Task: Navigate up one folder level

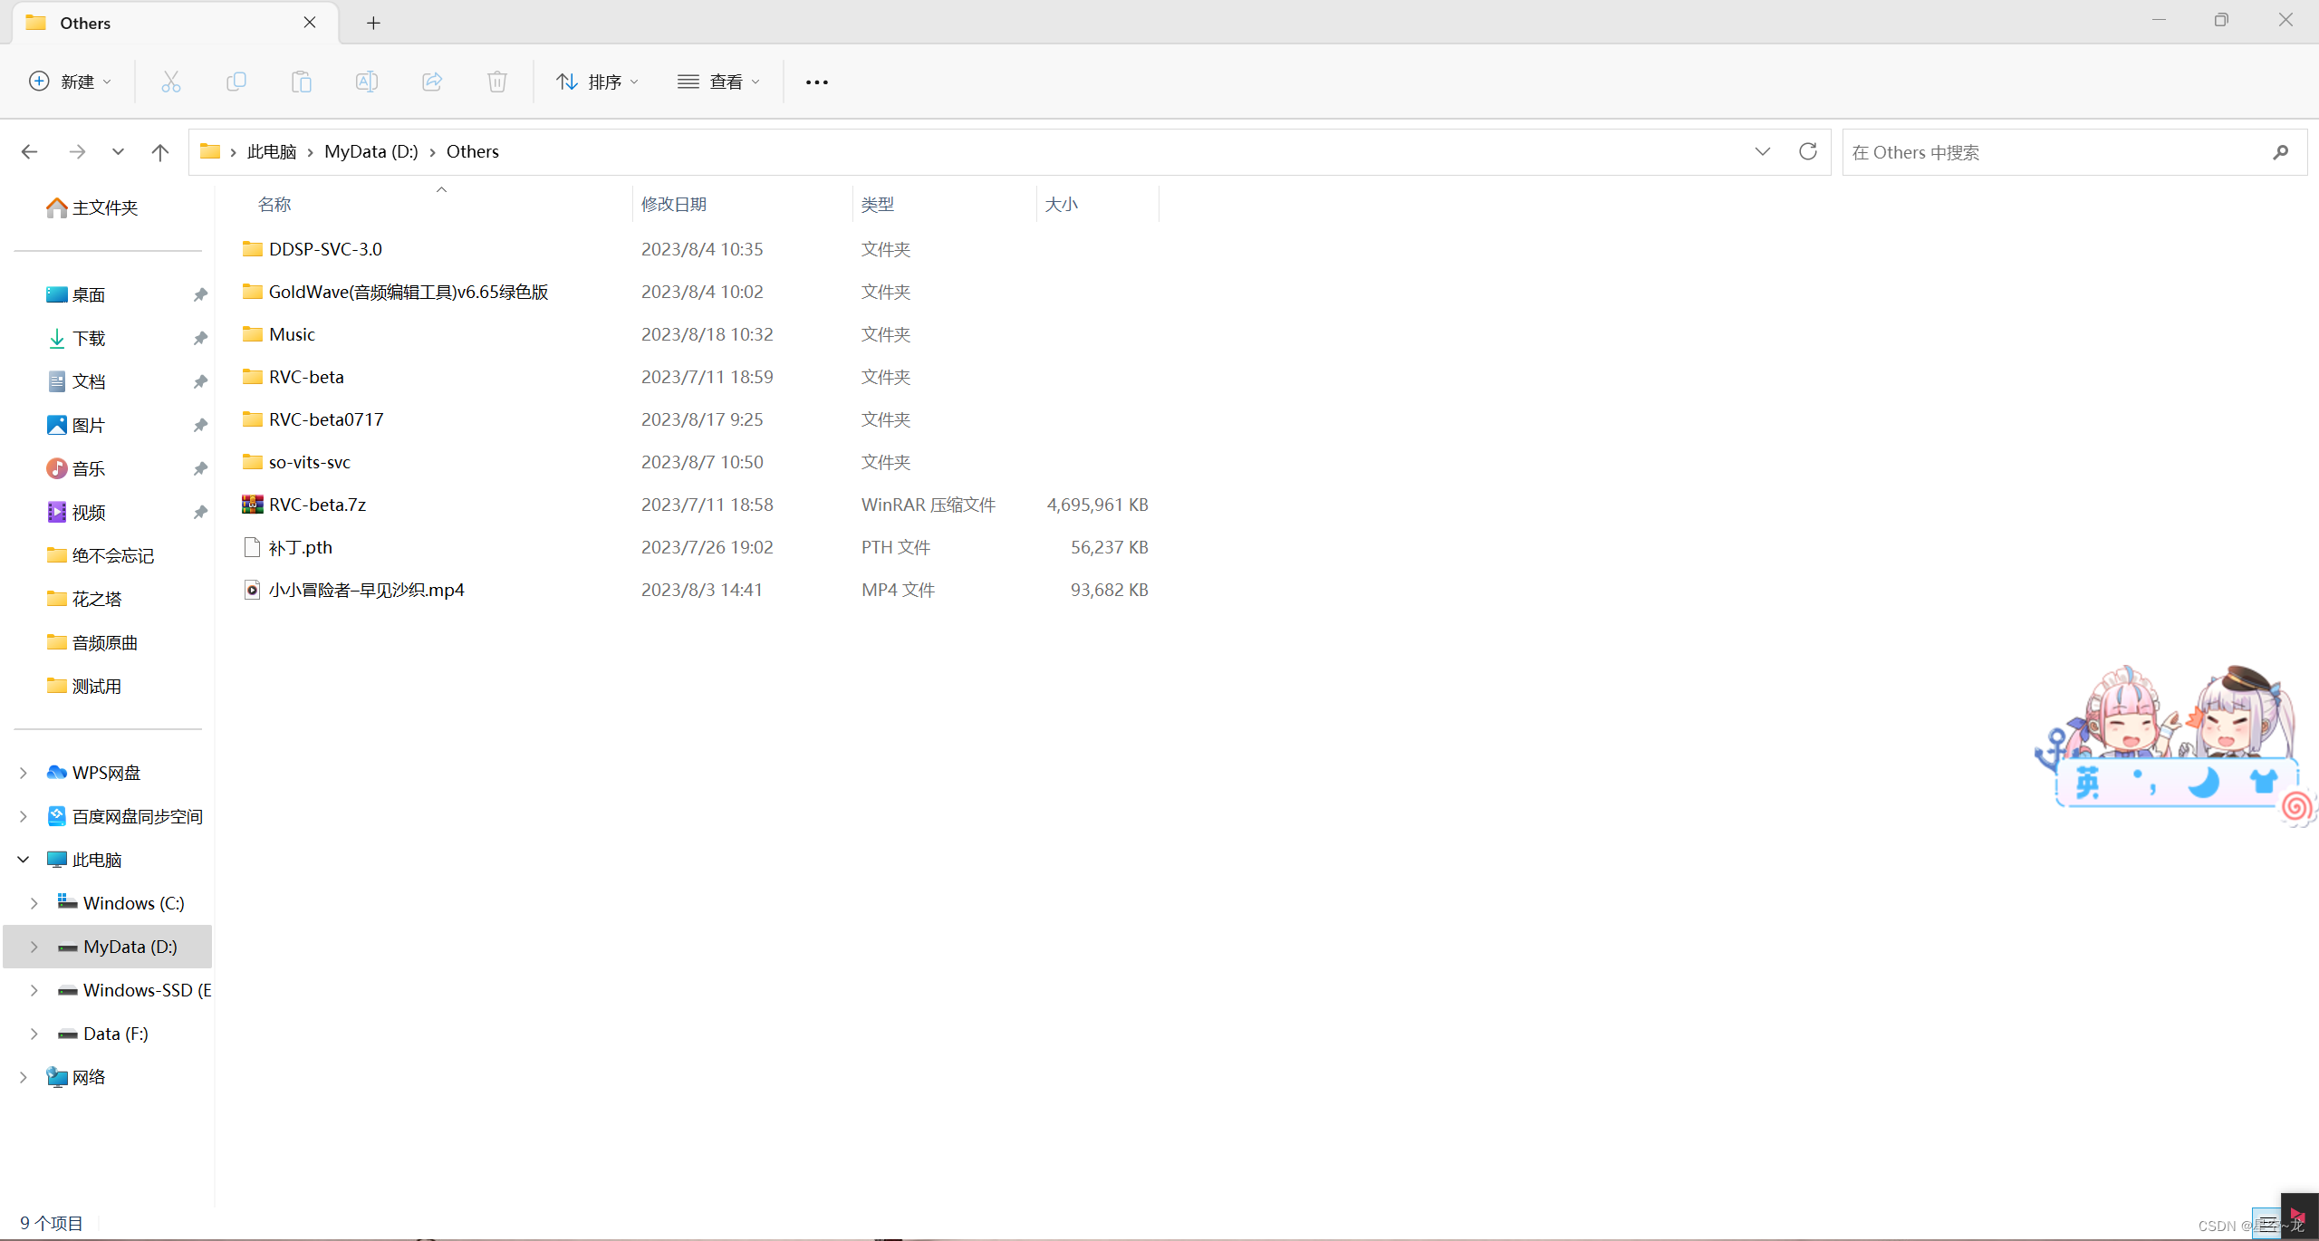Action: point(160,152)
